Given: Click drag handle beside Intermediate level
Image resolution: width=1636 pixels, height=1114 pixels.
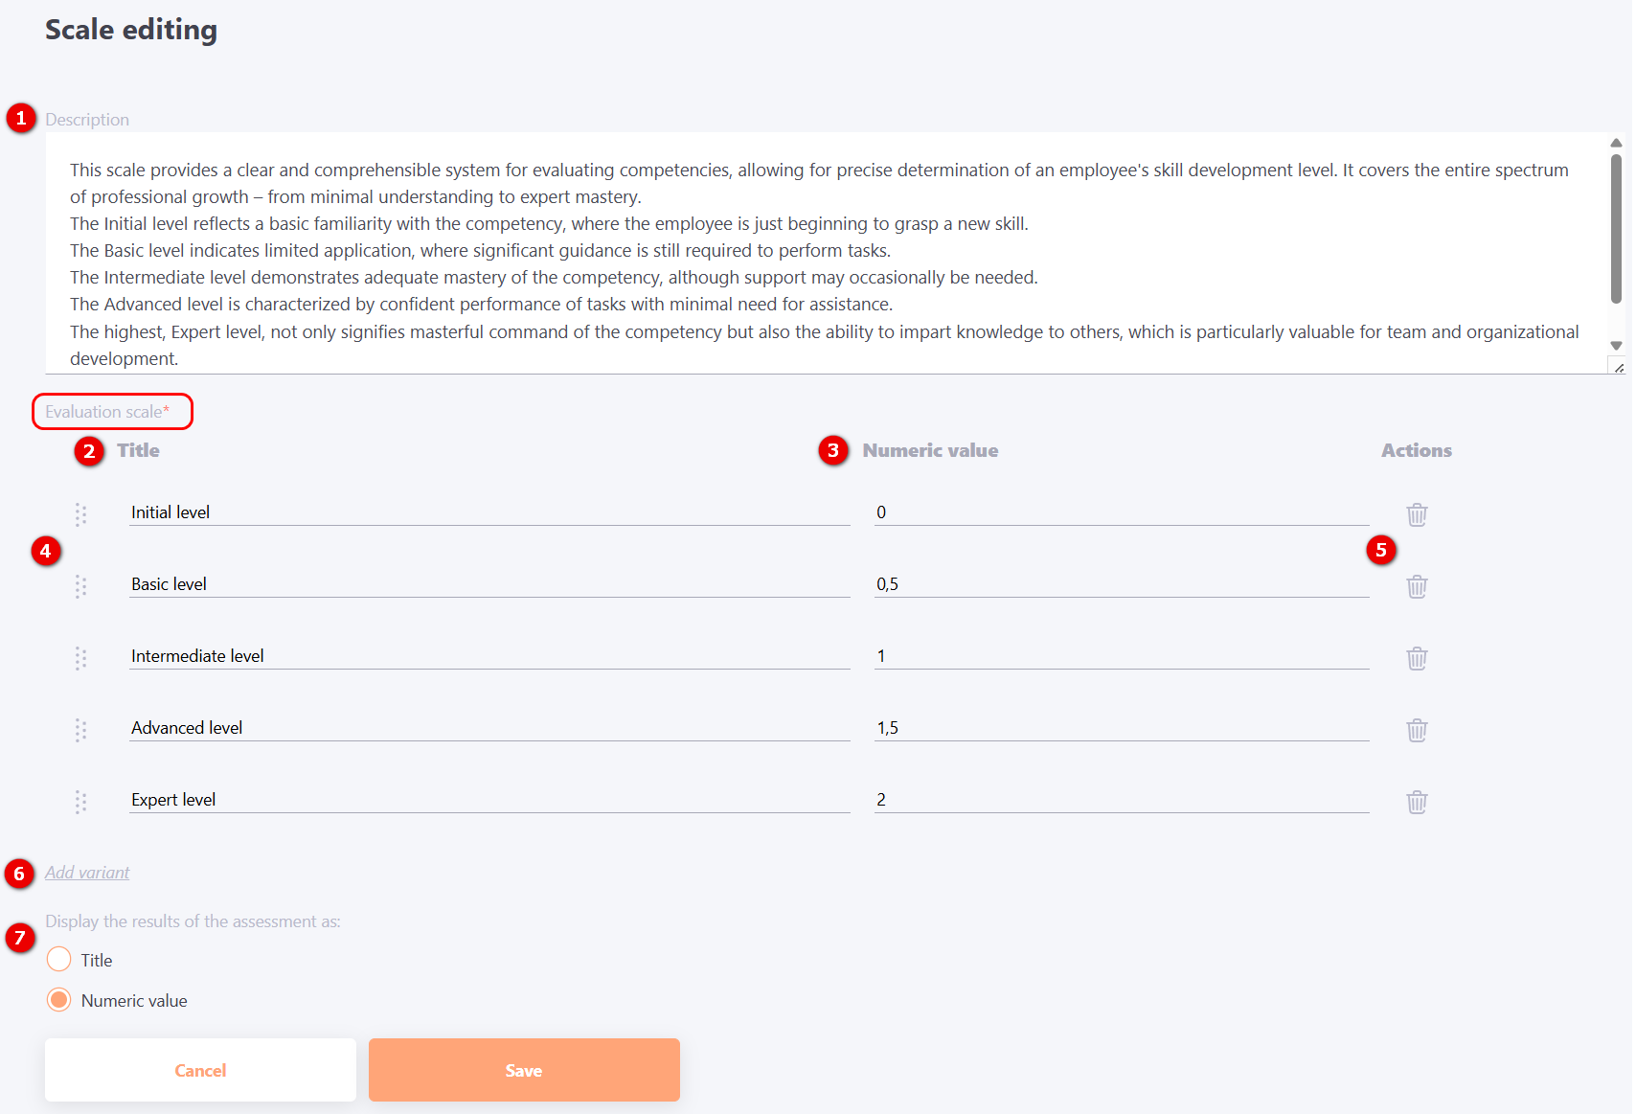Looking at the screenshot, I should pyautogui.click(x=80, y=658).
